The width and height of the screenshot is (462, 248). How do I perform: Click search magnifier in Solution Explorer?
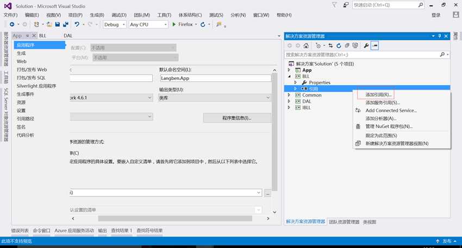pos(442,55)
